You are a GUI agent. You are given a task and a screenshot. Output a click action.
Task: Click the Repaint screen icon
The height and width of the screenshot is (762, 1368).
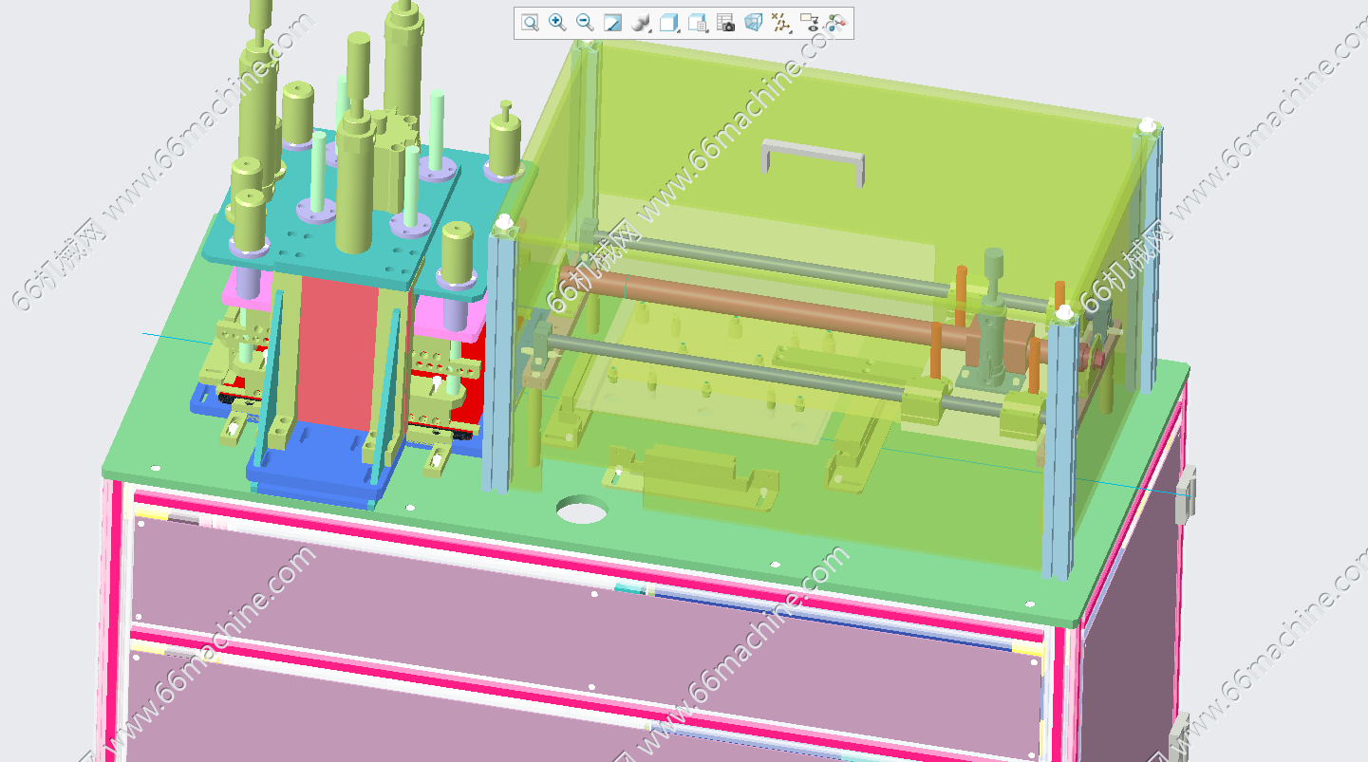[612, 23]
